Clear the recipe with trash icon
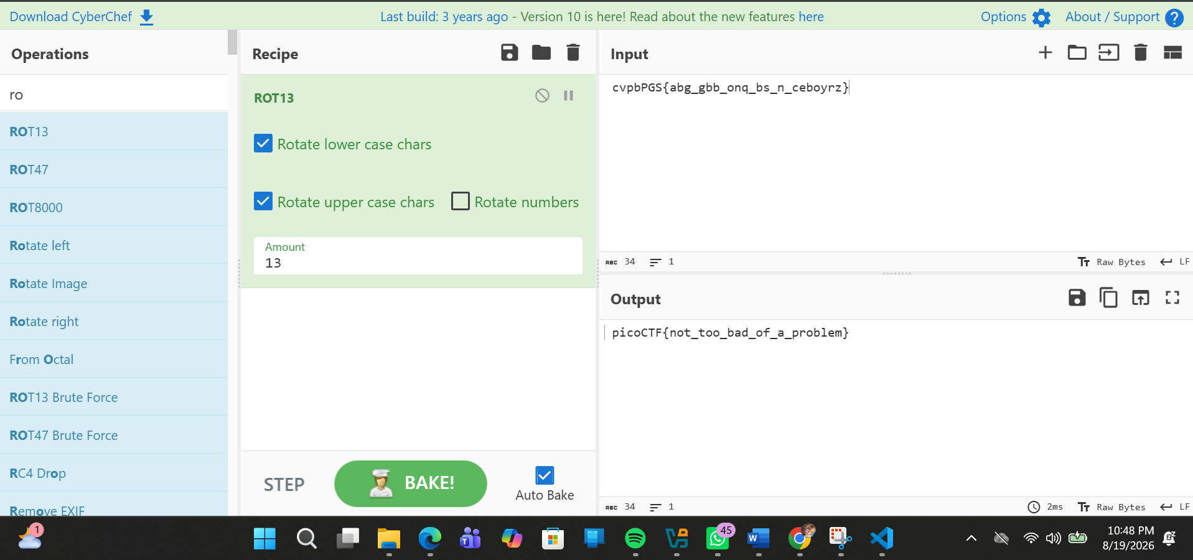This screenshot has height=560, width=1193. [x=573, y=53]
